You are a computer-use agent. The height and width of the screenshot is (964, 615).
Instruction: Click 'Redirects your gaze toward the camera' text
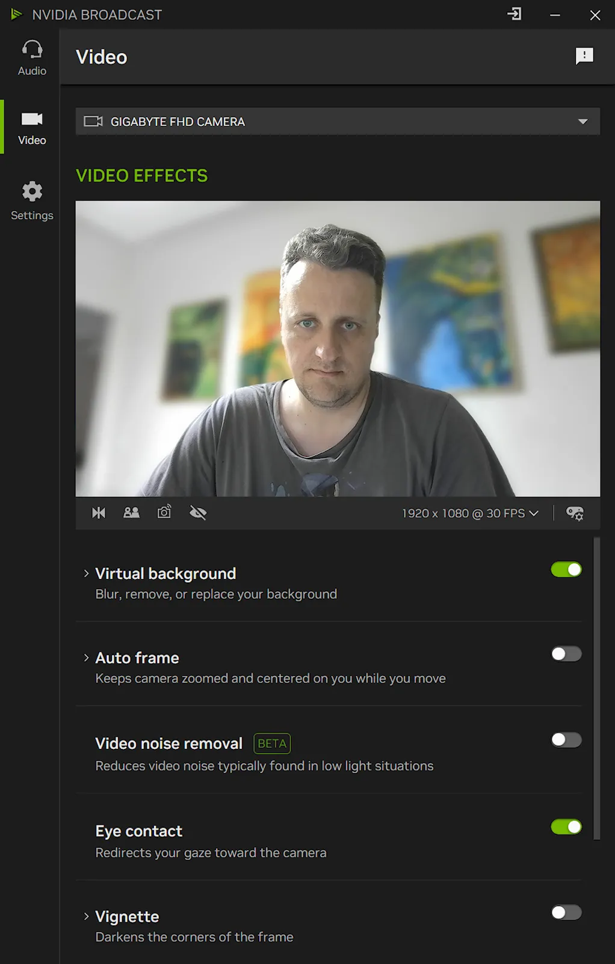(x=211, y=853)
